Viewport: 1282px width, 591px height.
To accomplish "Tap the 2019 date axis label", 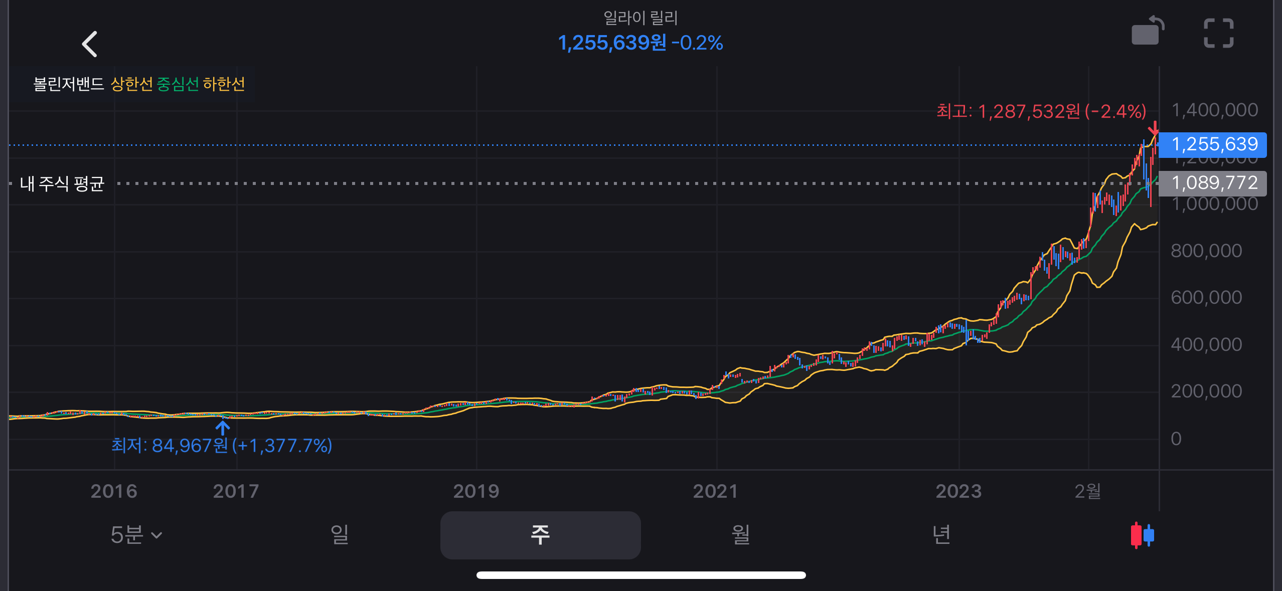I will tap(476, 491).
